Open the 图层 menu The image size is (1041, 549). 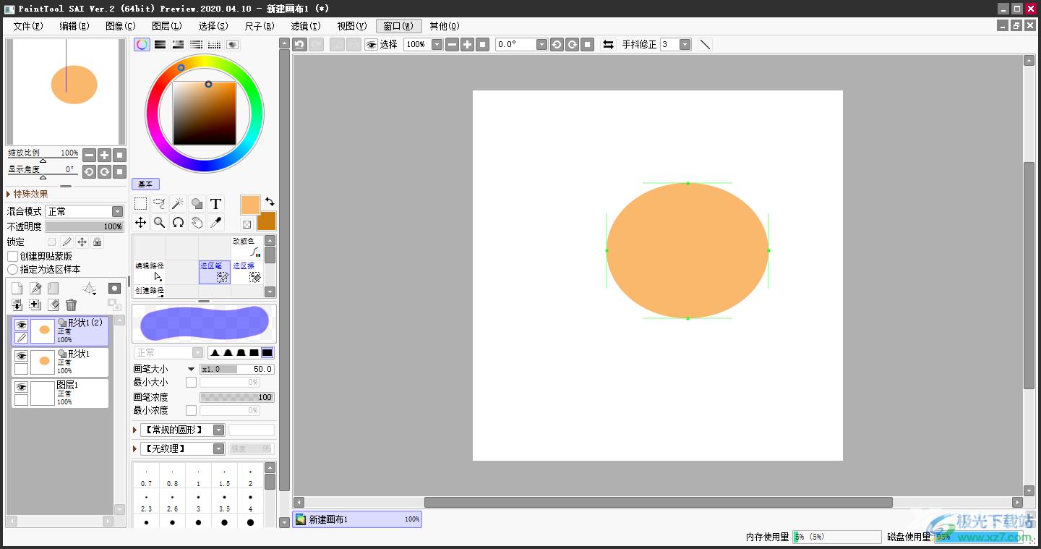pyautogui.click(x=167, y=26)
